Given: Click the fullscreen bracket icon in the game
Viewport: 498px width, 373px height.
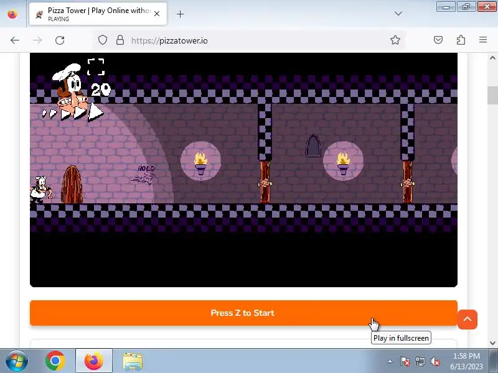Looking at the screenshot, I should 96,67.
